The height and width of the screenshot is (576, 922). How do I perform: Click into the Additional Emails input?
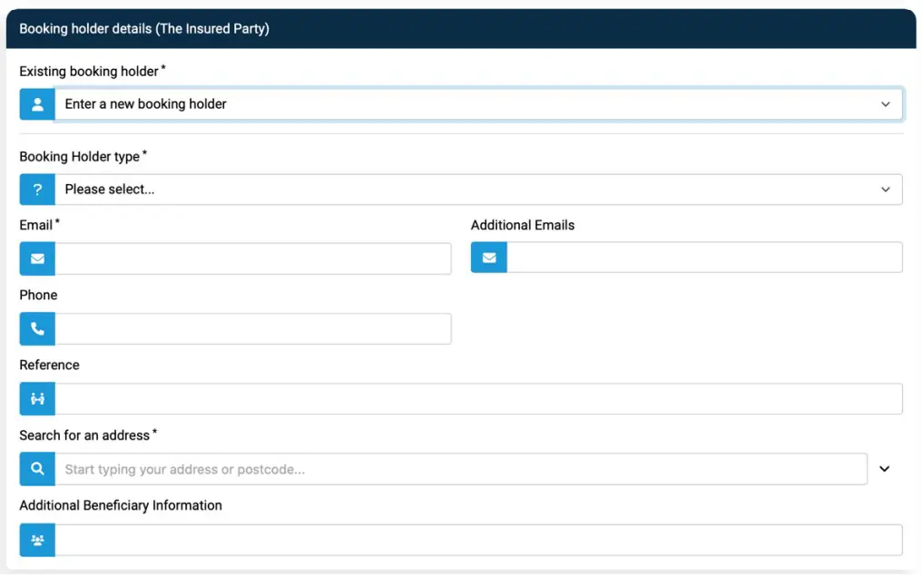coord(704,259)
